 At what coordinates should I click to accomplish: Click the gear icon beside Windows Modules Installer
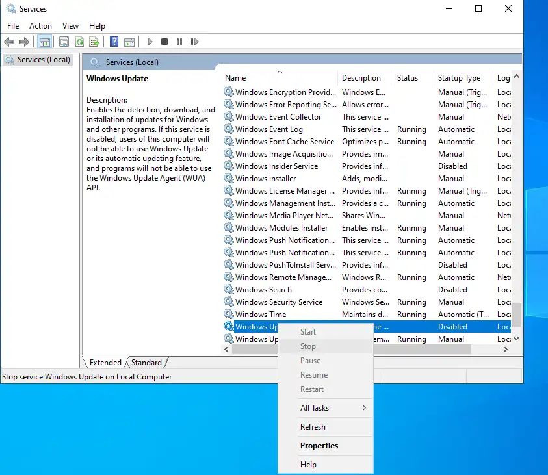click(x=229, y=228)
